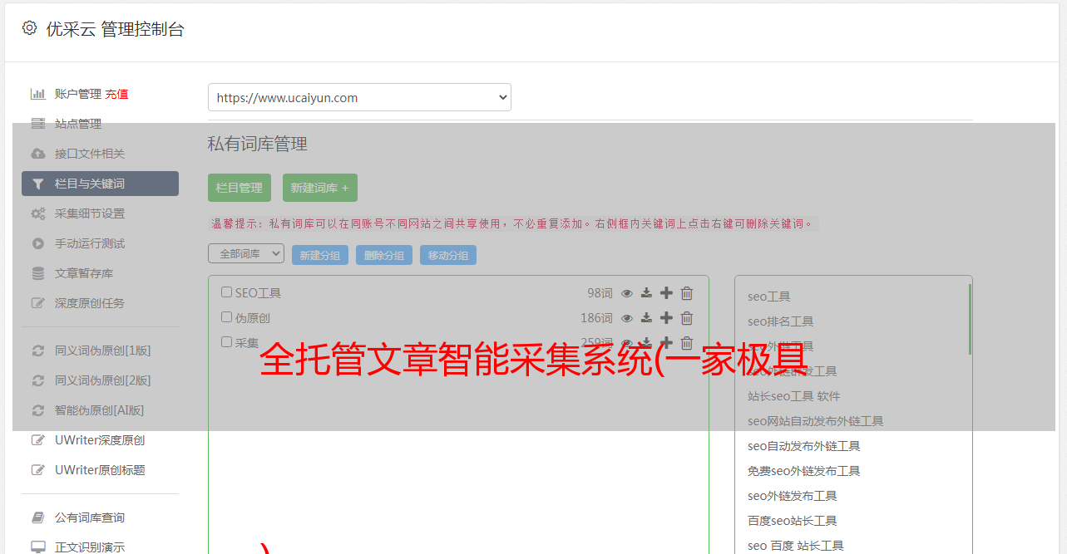Click the edit icon for UWriter深度原创
The height and width of the screenshot is (554, 1067).
[37, 440]
